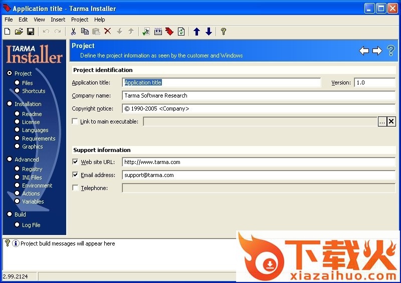
Task: Open the File menu
Action: coord(9,19)
